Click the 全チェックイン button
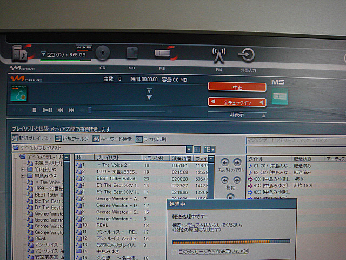This screenshot has width=346, height=260. pyautogui.click(x=237, y=102)
